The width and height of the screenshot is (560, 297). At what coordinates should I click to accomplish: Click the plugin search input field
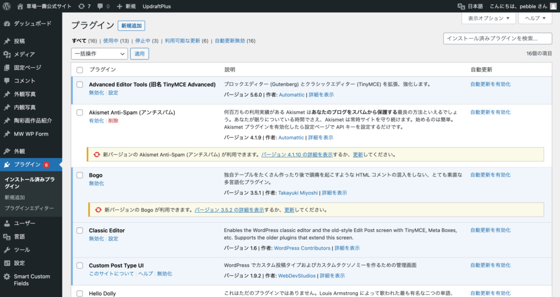pos(497,38)
